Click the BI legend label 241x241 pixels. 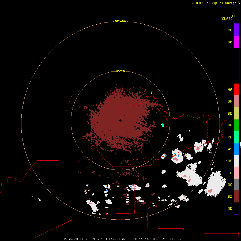[230, 197]
